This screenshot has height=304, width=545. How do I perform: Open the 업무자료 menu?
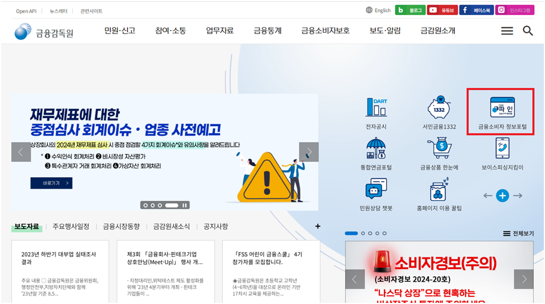[219, 31]
